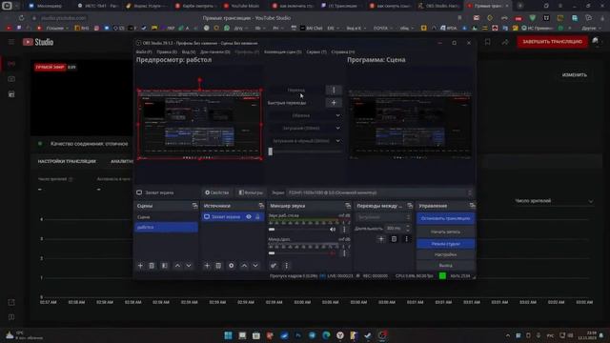Open OBS Сервис menu

click(x=316, y=51)
